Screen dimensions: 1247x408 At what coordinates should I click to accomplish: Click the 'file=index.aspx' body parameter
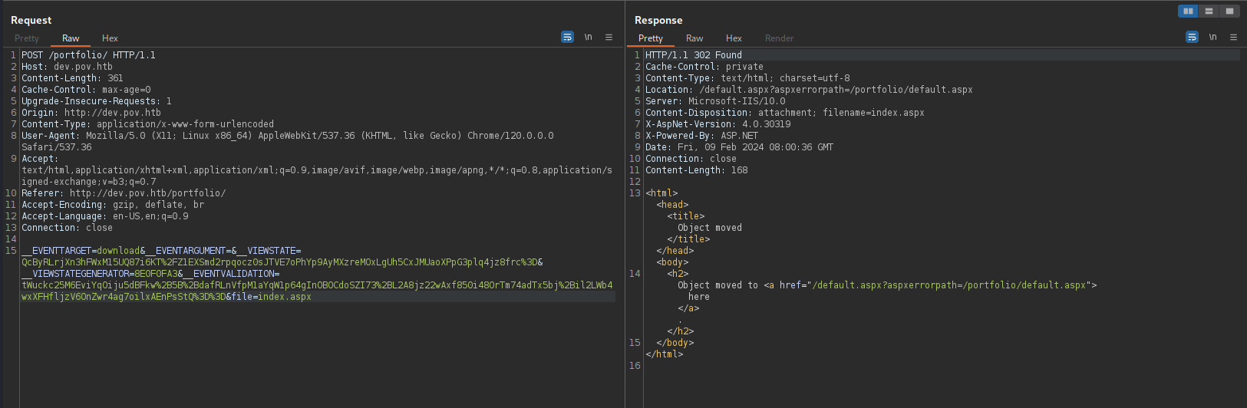[271, 297]
